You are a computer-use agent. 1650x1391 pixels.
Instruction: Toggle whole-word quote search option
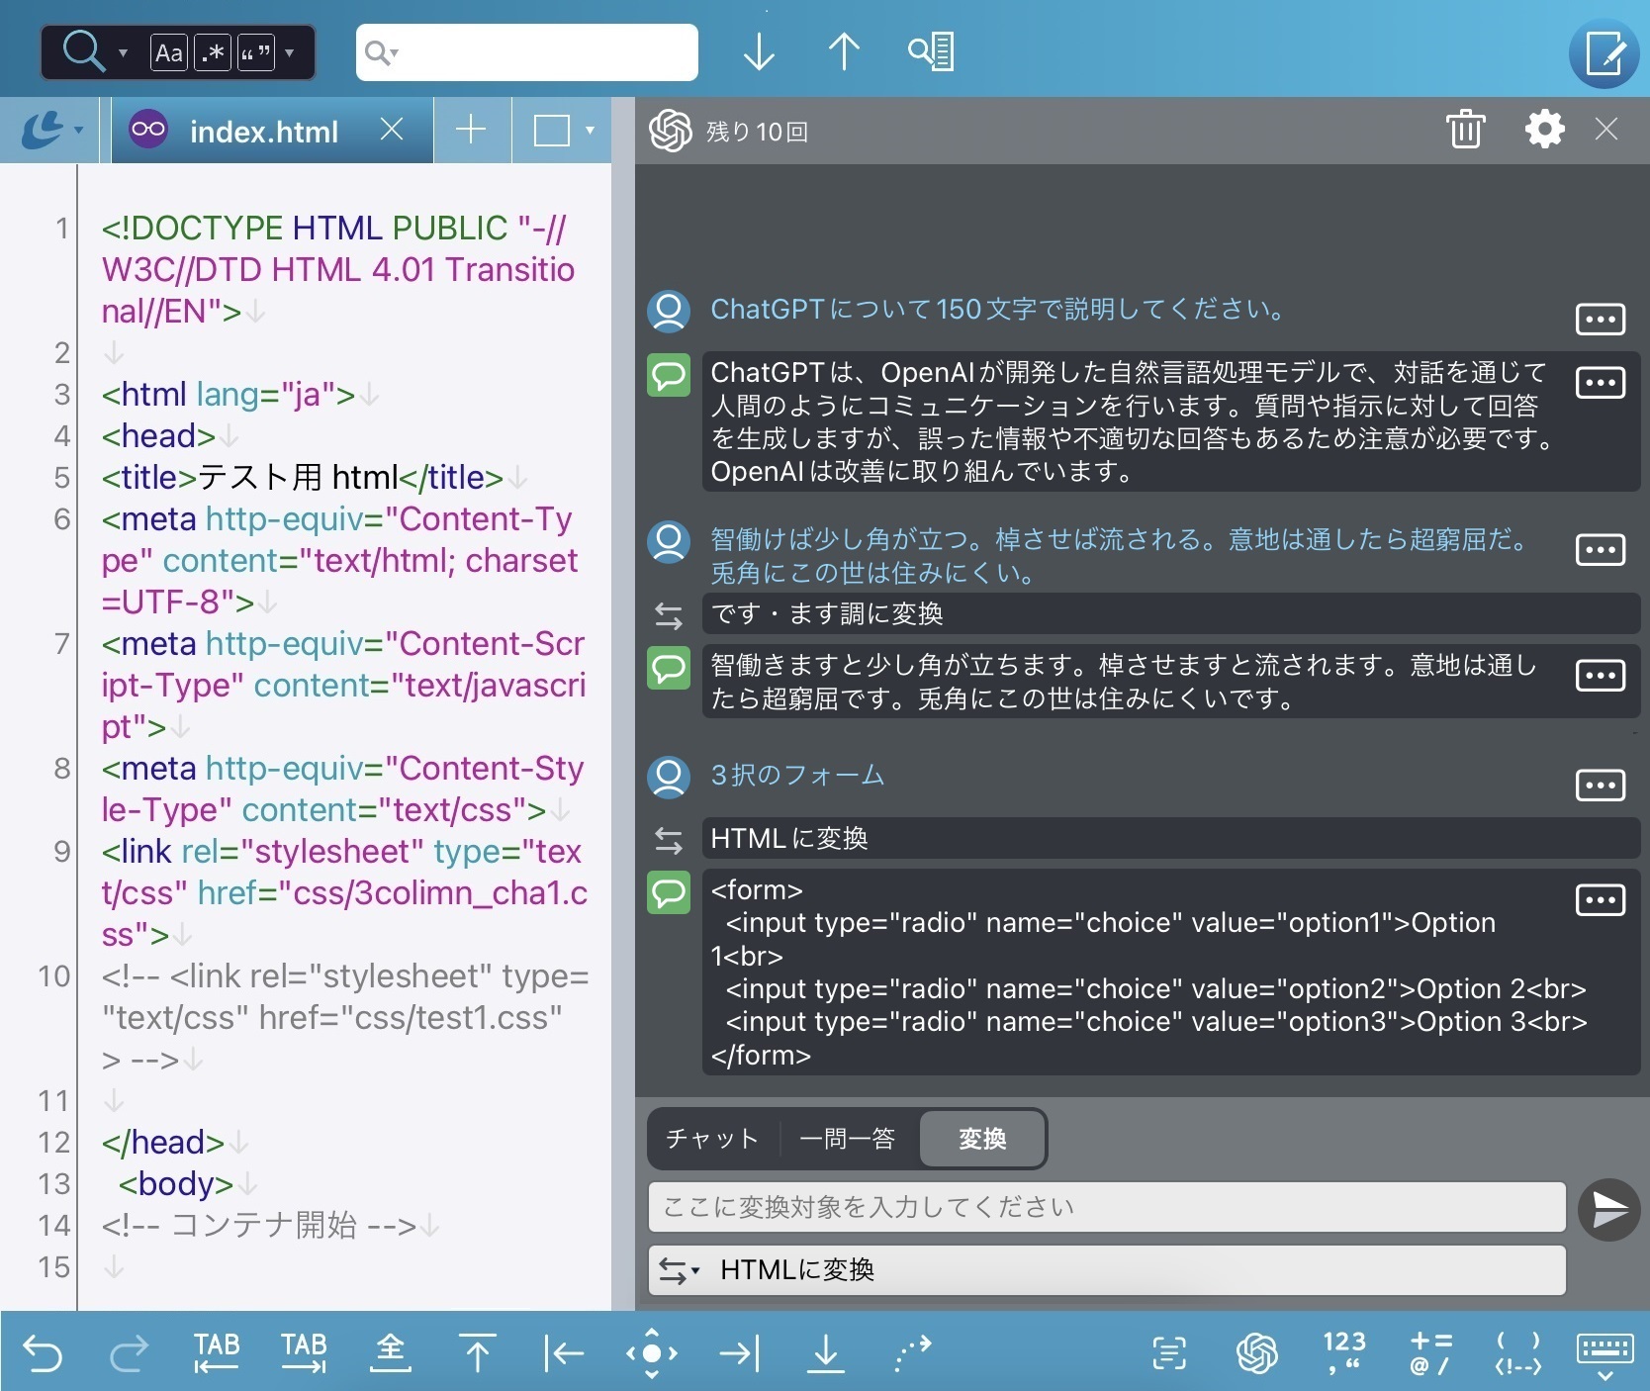click(256, 52)
